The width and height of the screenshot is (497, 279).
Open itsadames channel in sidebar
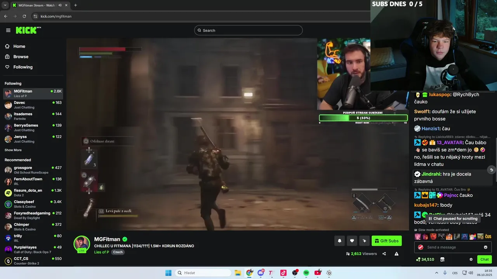33,116
